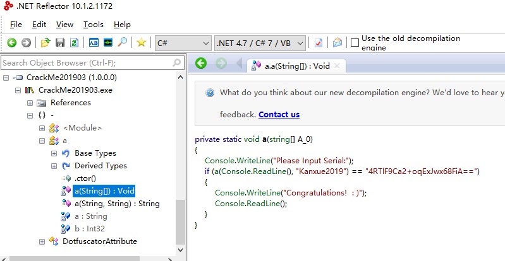Click the bold method name a in signature

[x=264, y=139]
